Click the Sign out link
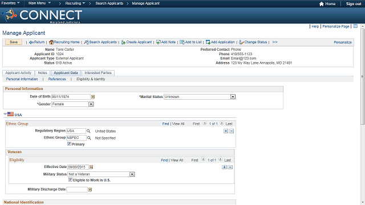 pyautogui.click(x=354, y=4)
